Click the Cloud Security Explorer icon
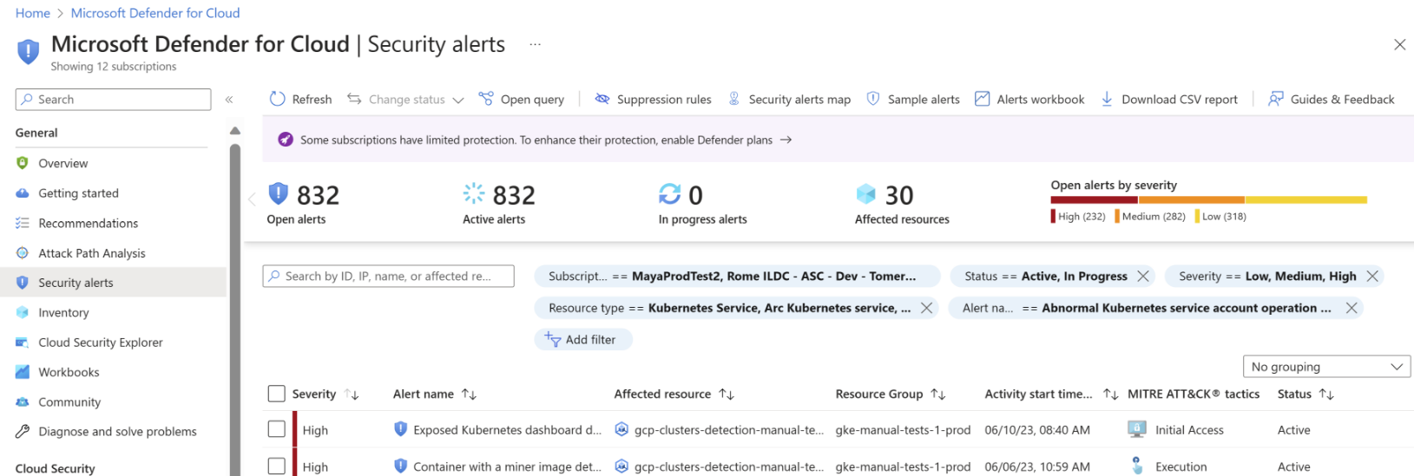 [x=23, y=342]
